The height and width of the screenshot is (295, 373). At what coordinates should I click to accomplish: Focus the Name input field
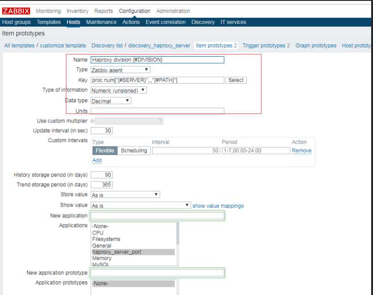[x=157, y=60]
